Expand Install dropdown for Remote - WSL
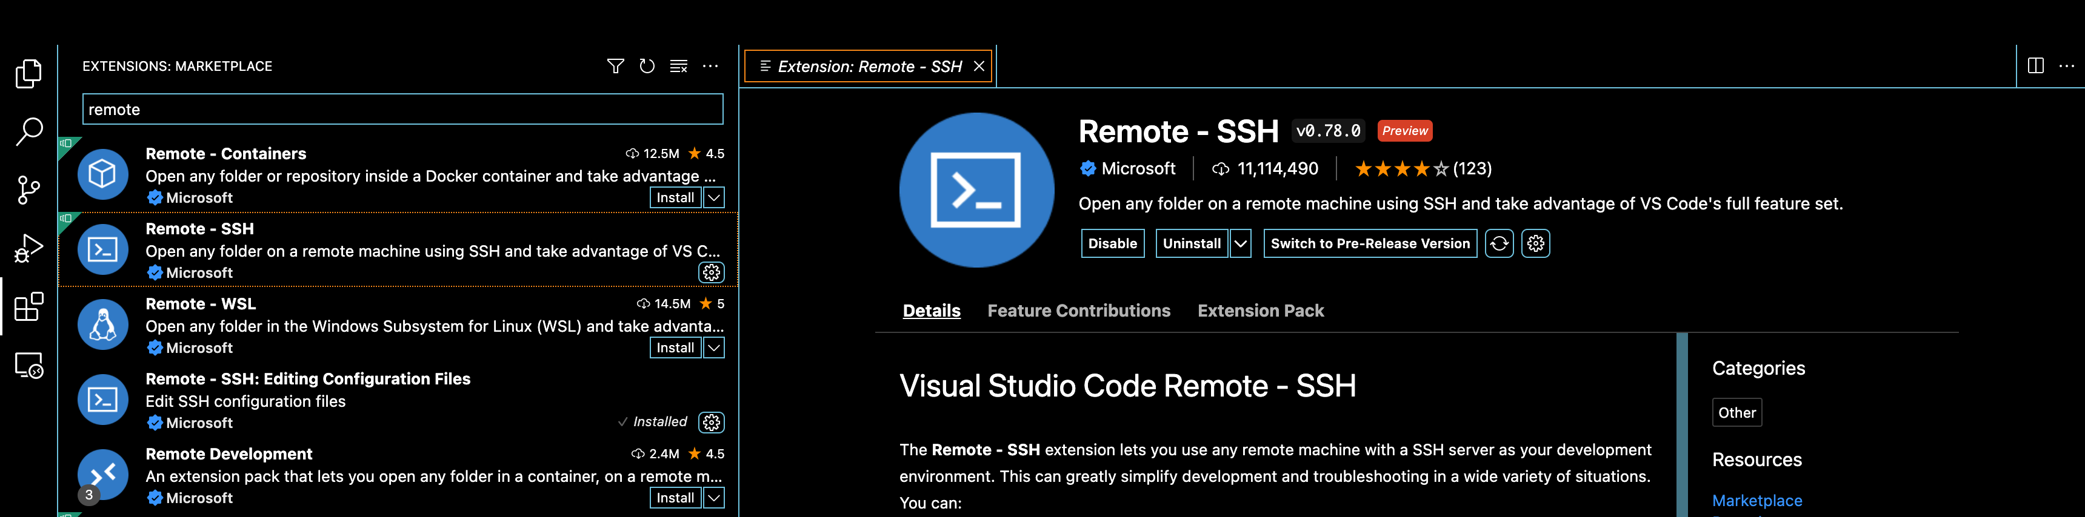Image resolution: width=2085 pixels, height=517 pixels. pyautogui.click(x=714, y=348)
